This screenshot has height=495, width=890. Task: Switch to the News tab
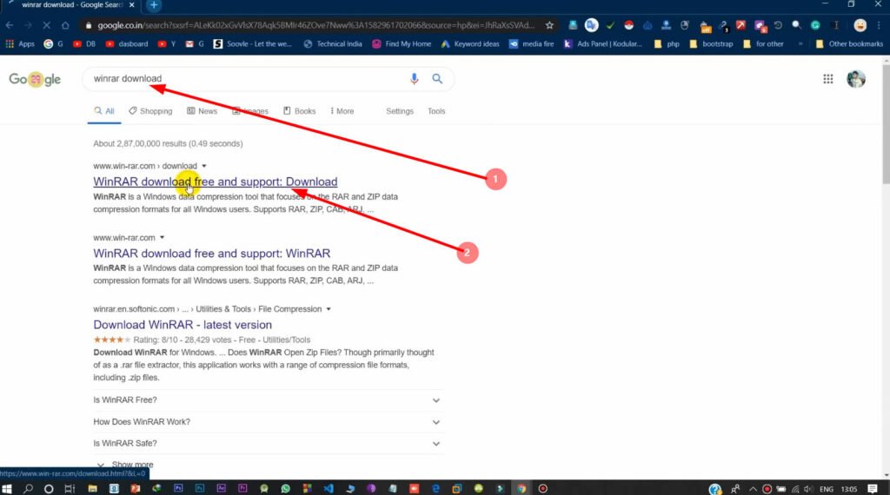[x=202, y=111]
